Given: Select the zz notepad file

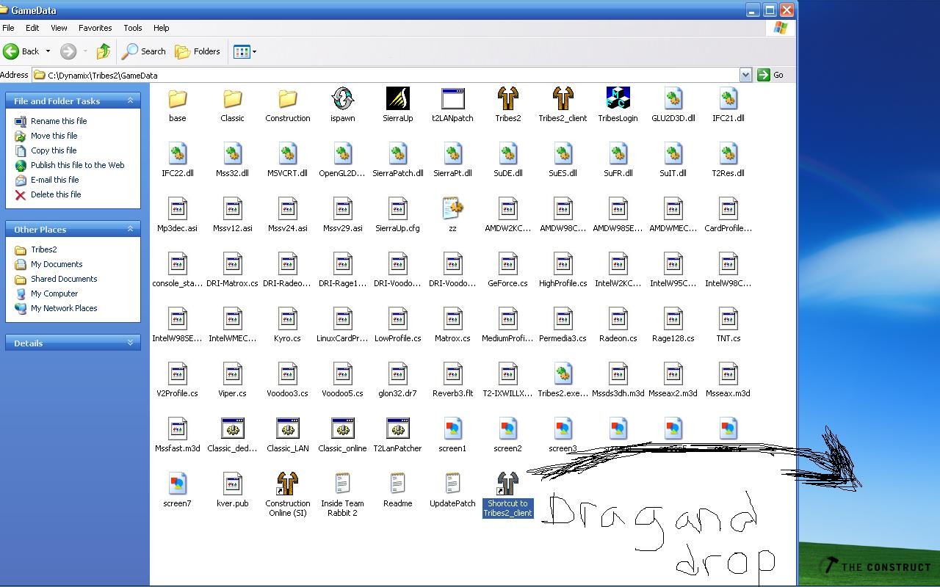Looking at the screenshot, I should click(x=452, y=209).
